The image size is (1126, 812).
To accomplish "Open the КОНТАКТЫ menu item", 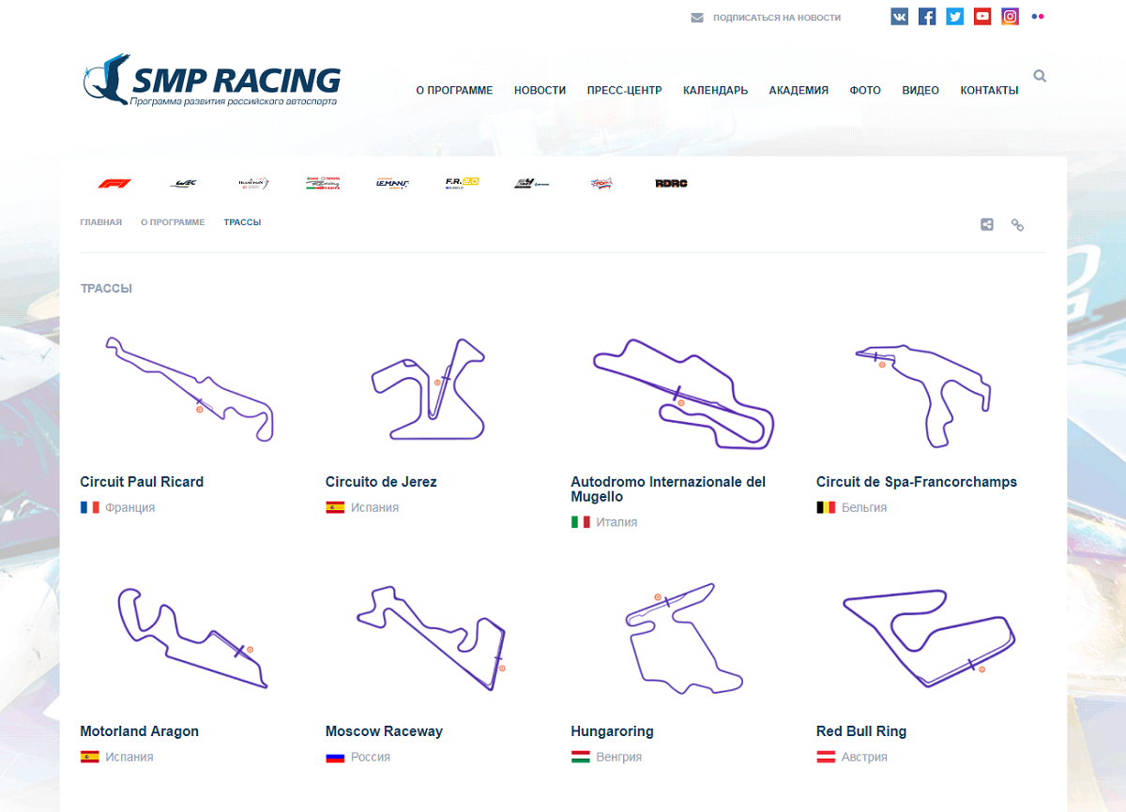I will point(989,90).
